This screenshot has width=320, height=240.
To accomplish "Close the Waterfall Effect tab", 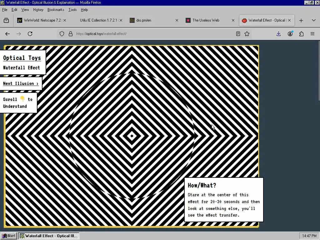I will 289,20.
